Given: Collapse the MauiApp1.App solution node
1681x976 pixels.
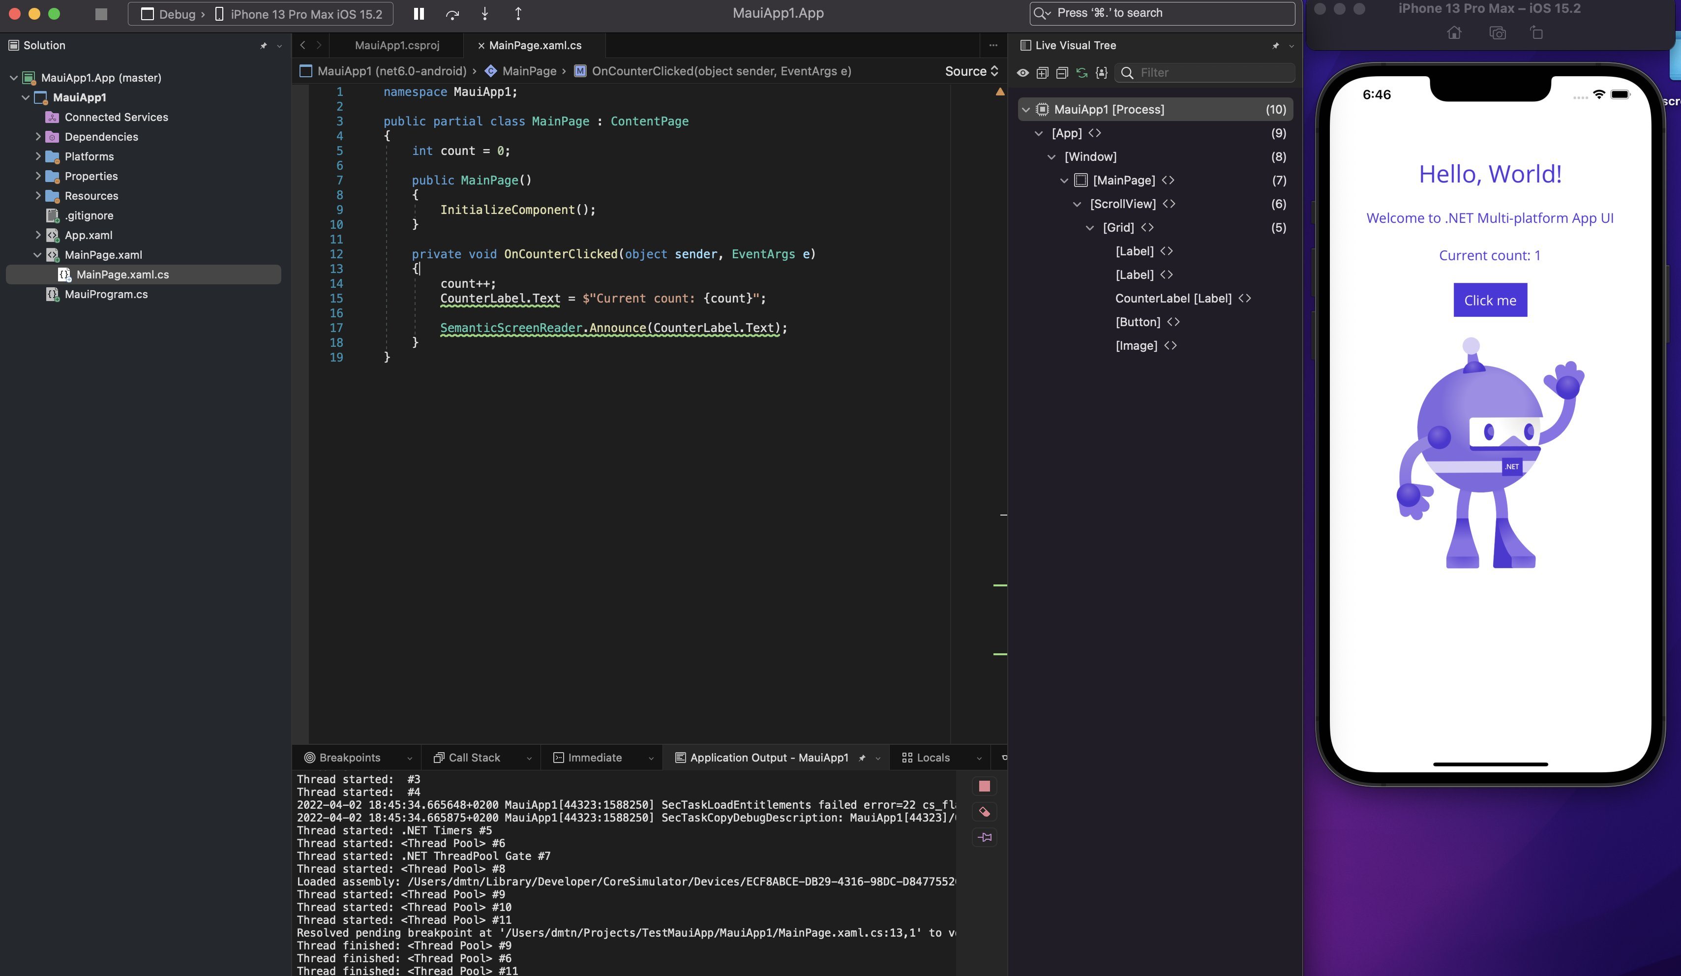Looking at the screenshot, I should [13, 77].
